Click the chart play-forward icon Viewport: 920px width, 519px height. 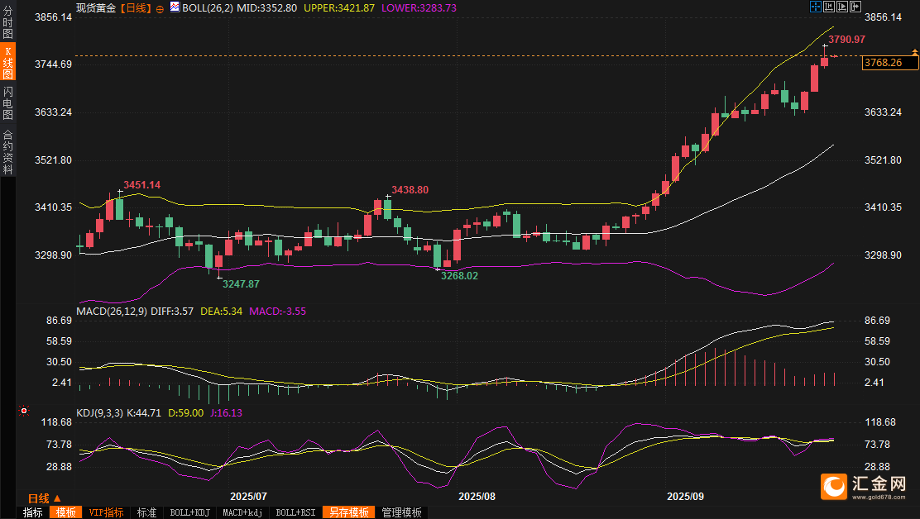842,7
